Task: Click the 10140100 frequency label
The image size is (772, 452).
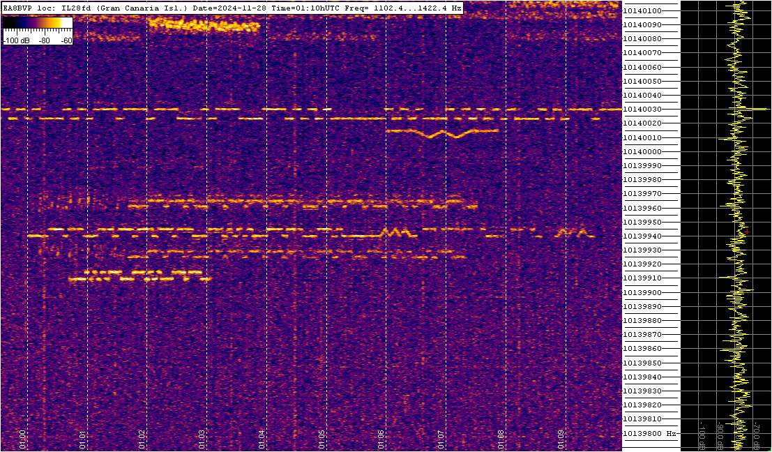Action: pos(642,11)
